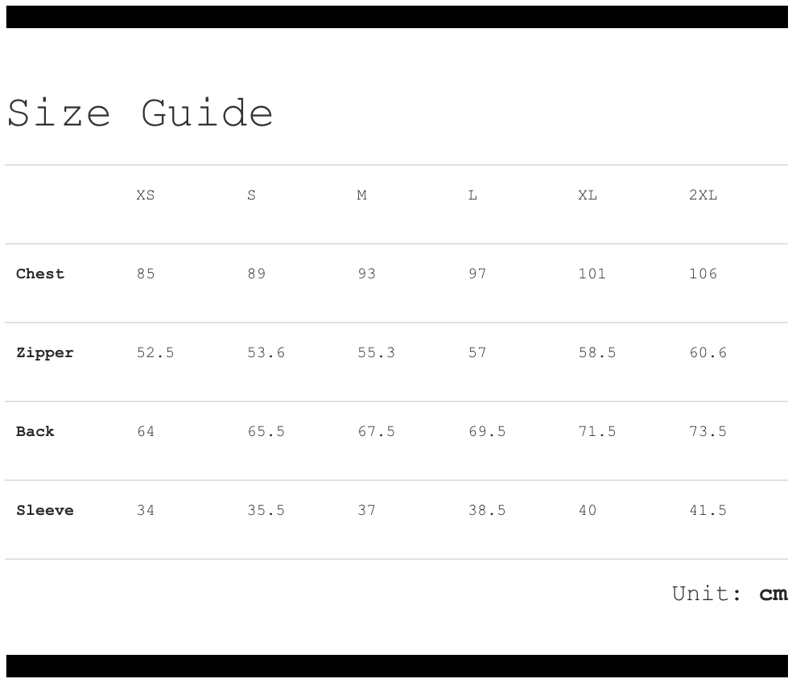Click the Back value 69.5 for L

487,431
